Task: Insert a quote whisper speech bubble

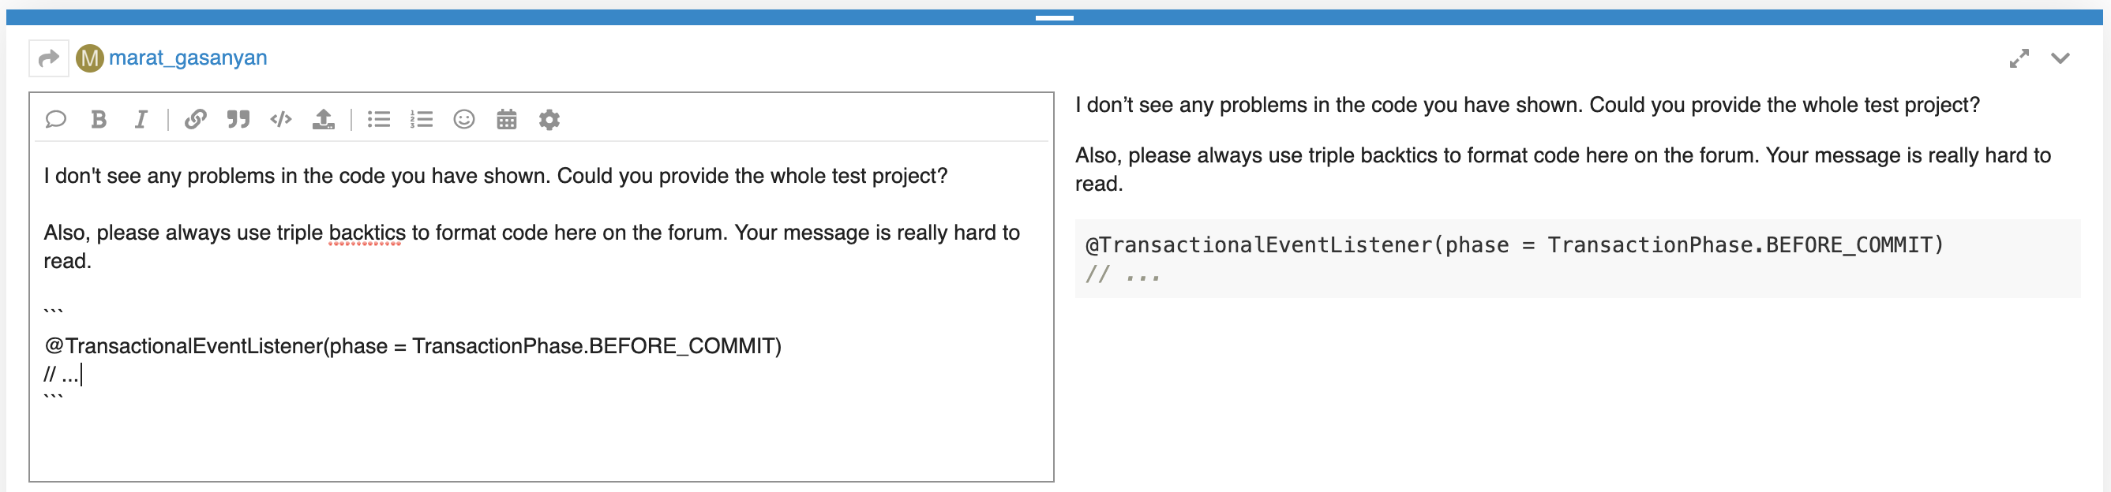Action: pos(56,120)
